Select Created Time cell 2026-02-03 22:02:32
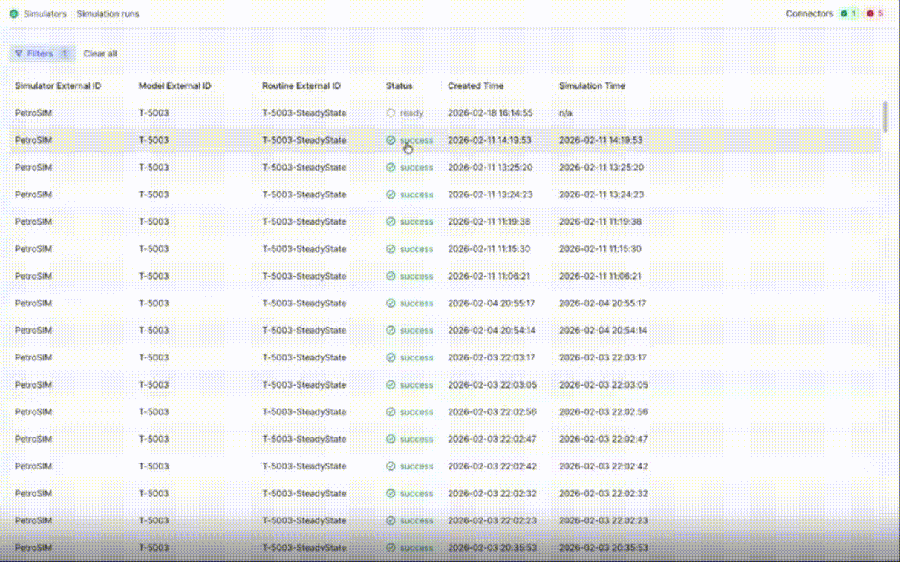 coord(492,494)
